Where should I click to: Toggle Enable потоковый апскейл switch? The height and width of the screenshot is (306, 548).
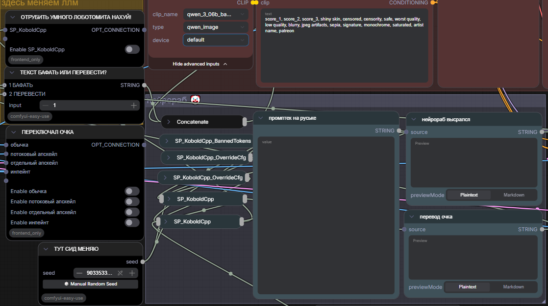(x=132, y=201)
